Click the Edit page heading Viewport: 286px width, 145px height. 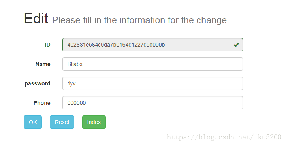coord(36,19)
